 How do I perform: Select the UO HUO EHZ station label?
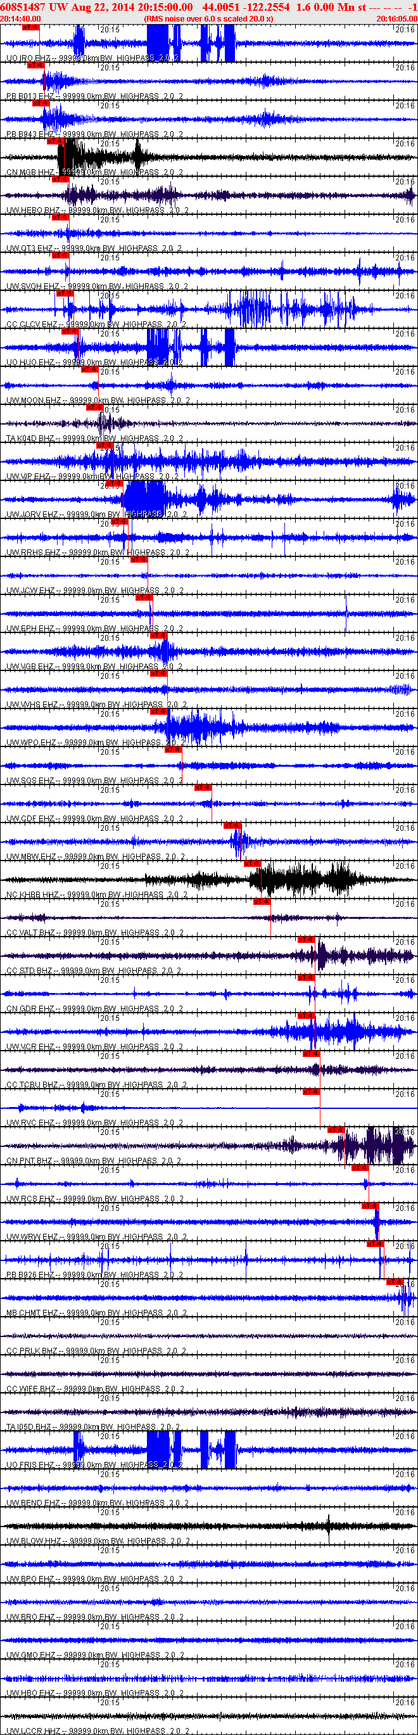(x=95, y=363)
